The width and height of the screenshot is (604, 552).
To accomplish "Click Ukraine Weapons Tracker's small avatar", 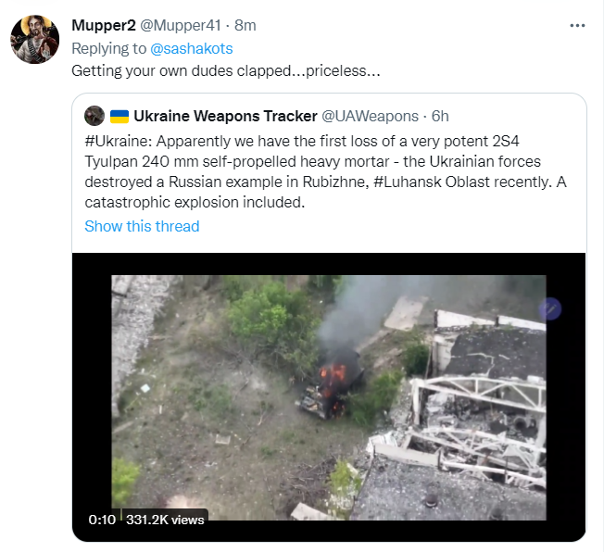I will coord(94,116).
